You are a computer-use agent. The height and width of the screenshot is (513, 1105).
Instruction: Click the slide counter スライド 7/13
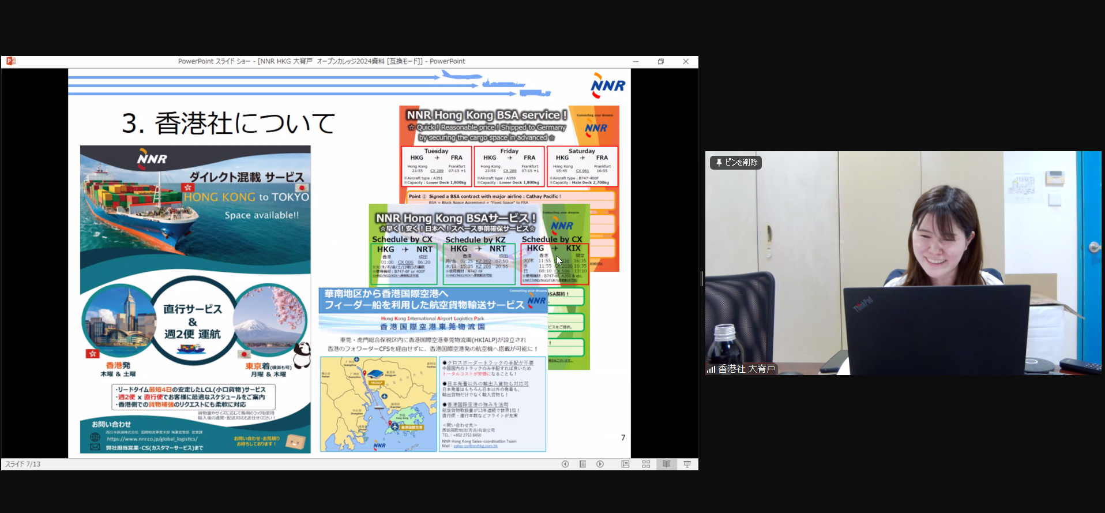click(23, 464)
